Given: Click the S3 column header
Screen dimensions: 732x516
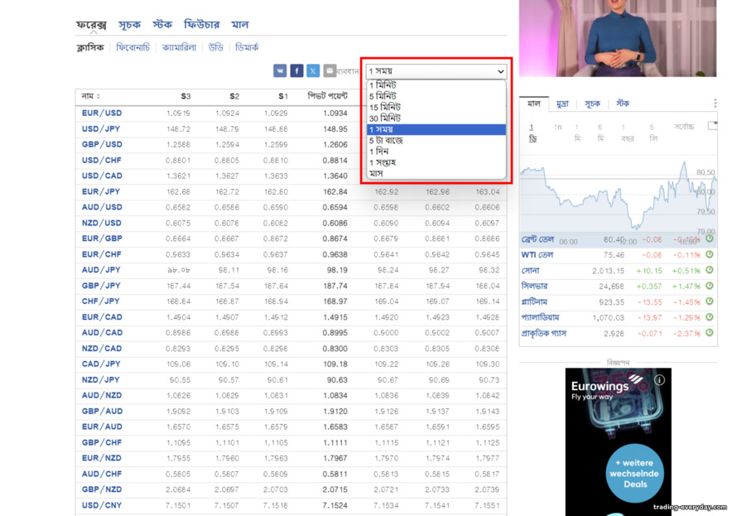Looking at the screenshot, I should point(185,96).
